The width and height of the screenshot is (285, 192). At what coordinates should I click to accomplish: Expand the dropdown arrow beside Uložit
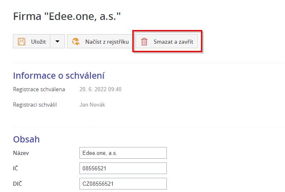pos(57,42)
